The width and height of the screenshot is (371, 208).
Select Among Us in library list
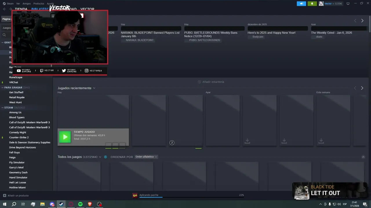pos(15,112)
